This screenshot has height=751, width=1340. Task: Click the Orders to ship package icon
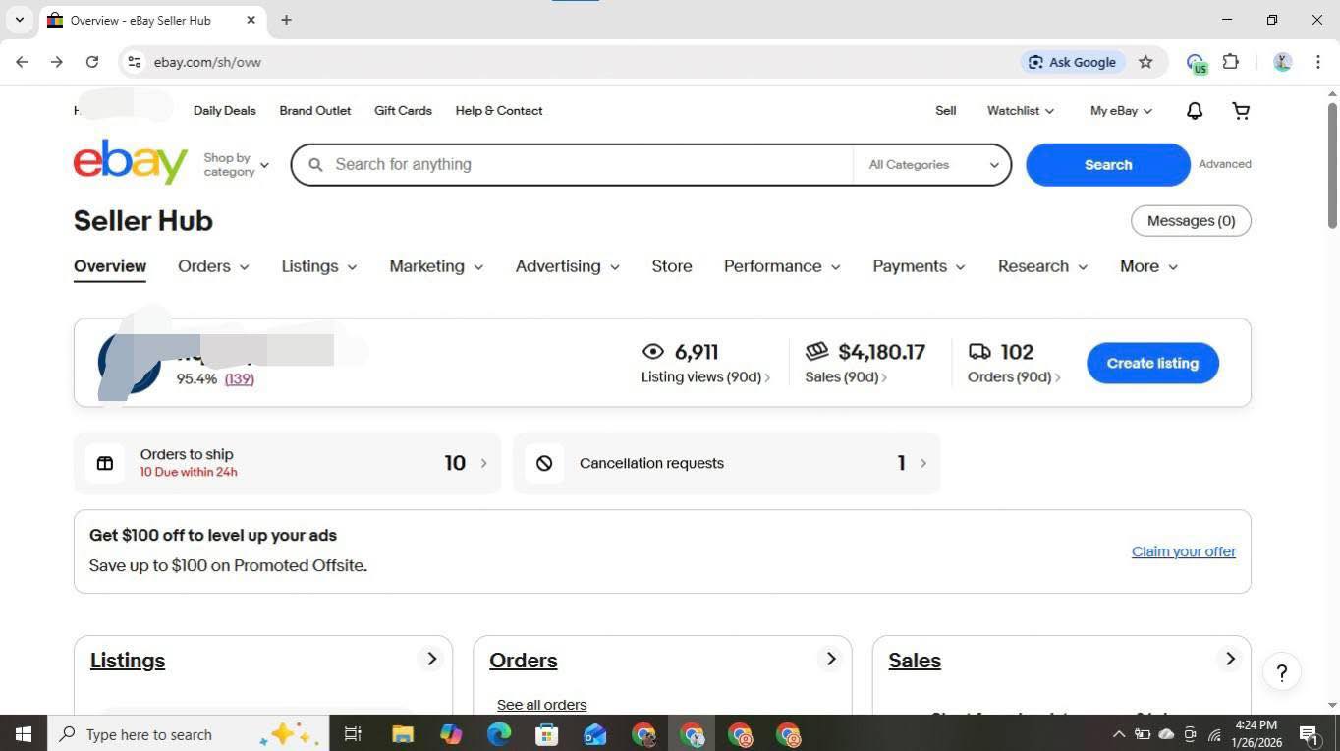coord(105,462)
